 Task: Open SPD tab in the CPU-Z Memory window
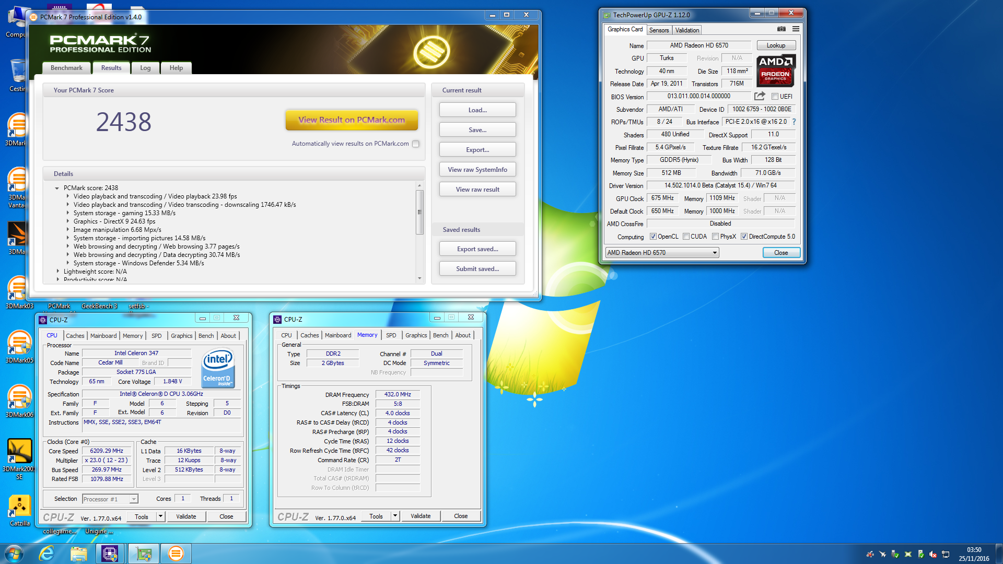tap(391, 335)
